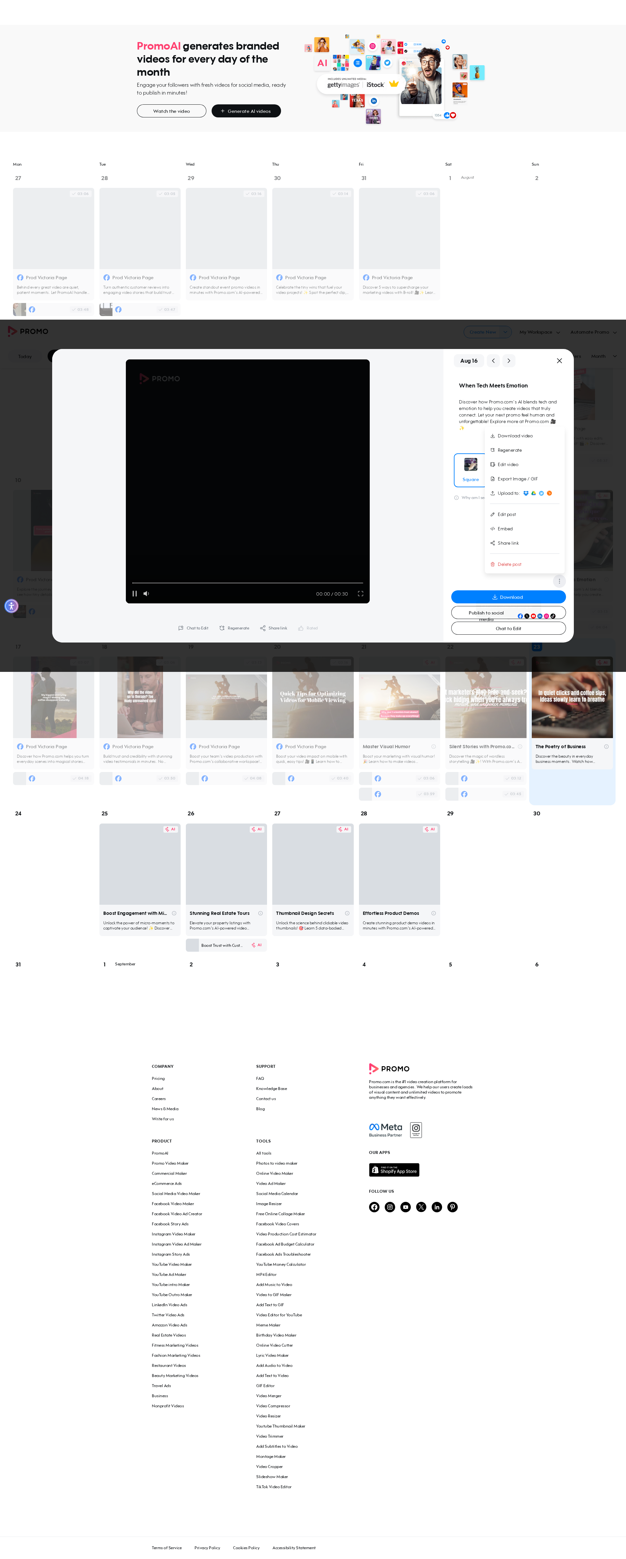The image size is (626, 1559).
Task: Open Promo's X profile from footer
Action: [422, 1207]
